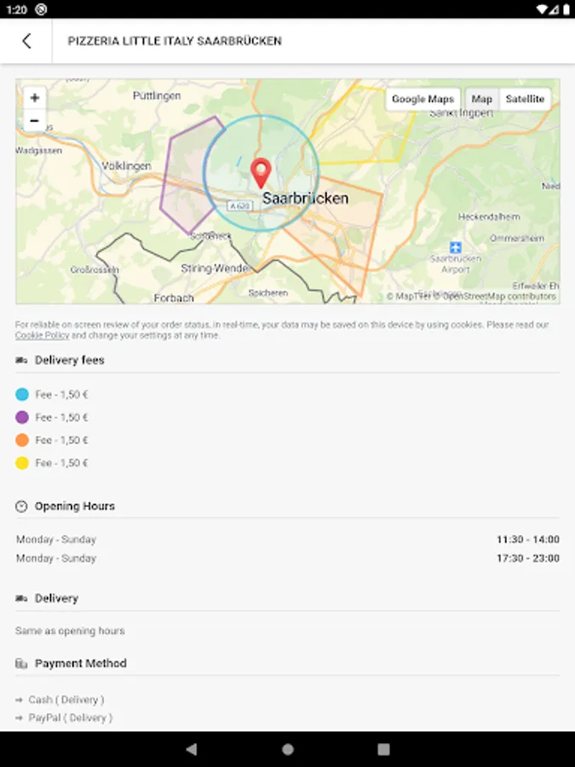
Task: Select the blue delivery zone swatch
Action: tap(22, 395)
